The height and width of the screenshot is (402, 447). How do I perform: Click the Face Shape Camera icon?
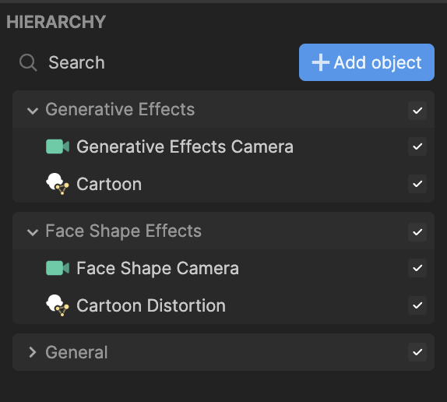click(x=58, y=268)
